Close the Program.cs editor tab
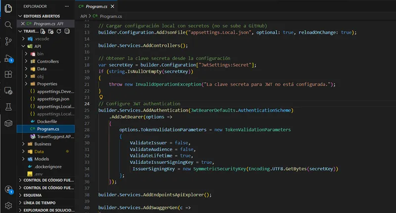 112,6
